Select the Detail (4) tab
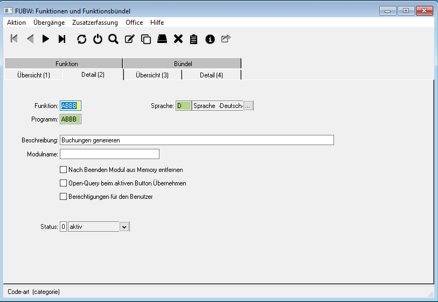438x302 pixels. click(211, 75)
